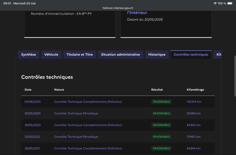Open the partially visible Kilométrage tab
This screenshot has width=236, height=155.
pos(217,55)
